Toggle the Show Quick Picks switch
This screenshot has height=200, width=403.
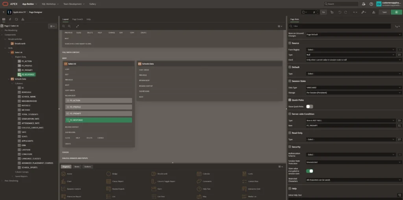pyautogui.click(x=309, y=106)
